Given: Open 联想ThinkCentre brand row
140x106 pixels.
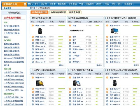Looking at the screenshot, I should (x=79, y=49).
